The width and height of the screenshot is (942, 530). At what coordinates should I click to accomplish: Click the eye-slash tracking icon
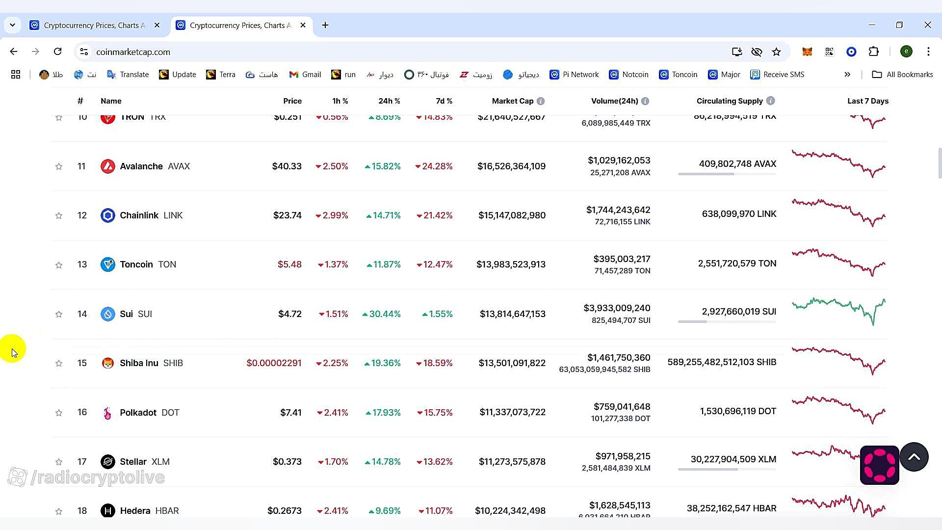tap(757, 52)
